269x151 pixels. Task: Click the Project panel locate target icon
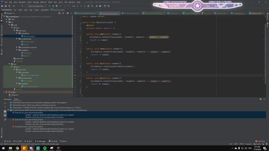[x=59, y=13]
